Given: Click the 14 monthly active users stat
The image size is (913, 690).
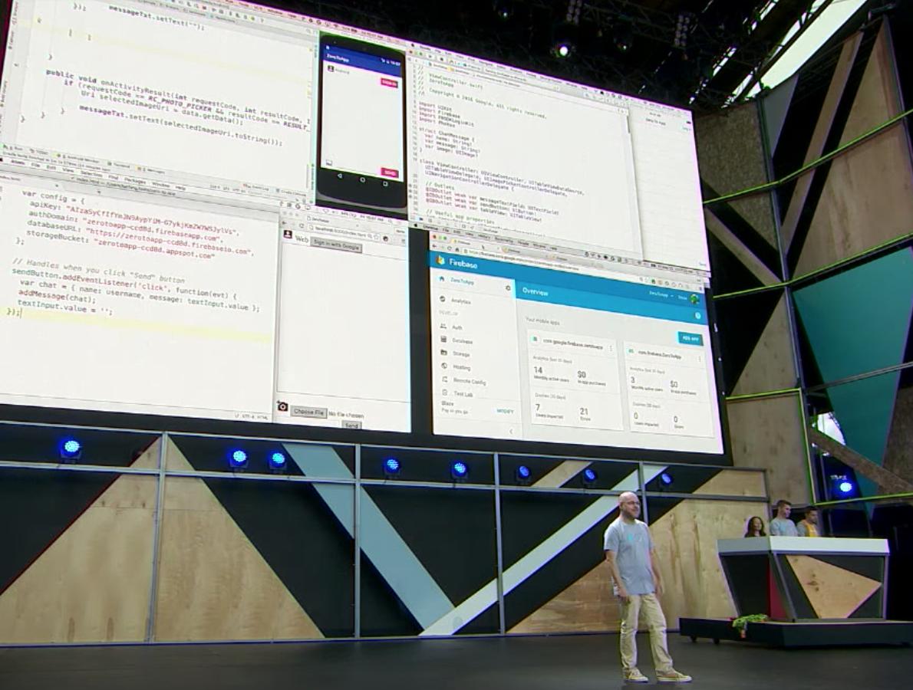Looking at the screenshot, I should click(x=537, y=370).
